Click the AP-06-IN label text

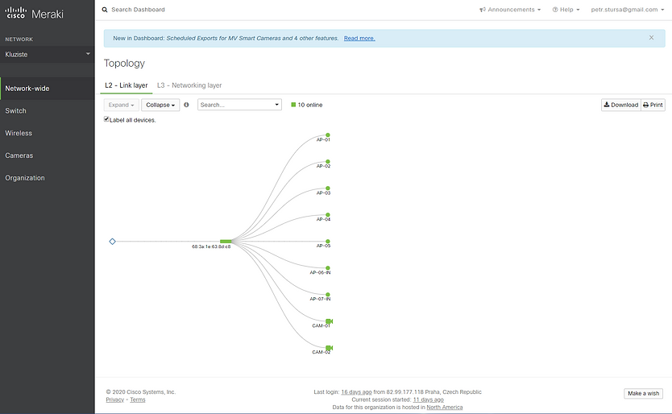[x=320, y=272]
